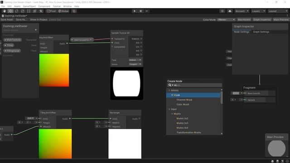This screenshot has height=163, width=290.
Task: Toggle Pivot handle position mode
Action: click(51, 11)
